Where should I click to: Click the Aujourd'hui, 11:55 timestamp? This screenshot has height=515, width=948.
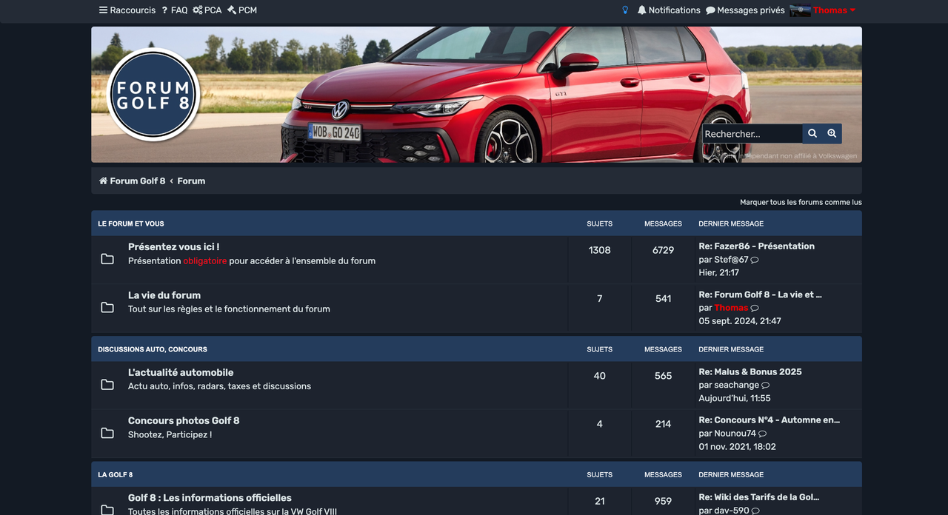pos(735,399)
